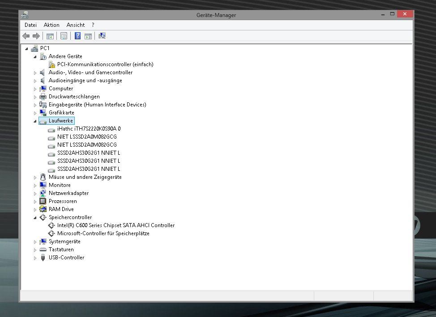Click the Monitore screen icon
Screen dimensions: 436x317
click(x=43, y=185)
